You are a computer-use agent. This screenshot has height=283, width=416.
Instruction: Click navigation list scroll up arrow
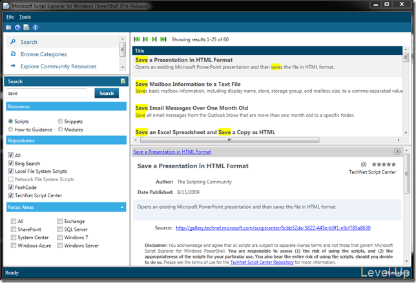point(122,39)
